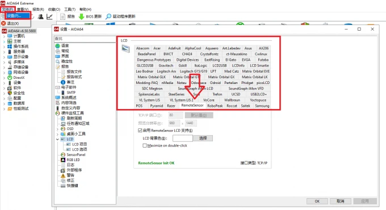Select 快捷键 in settings tree
The width and height of the screenshot is (386, 210).
pos(72,186)
